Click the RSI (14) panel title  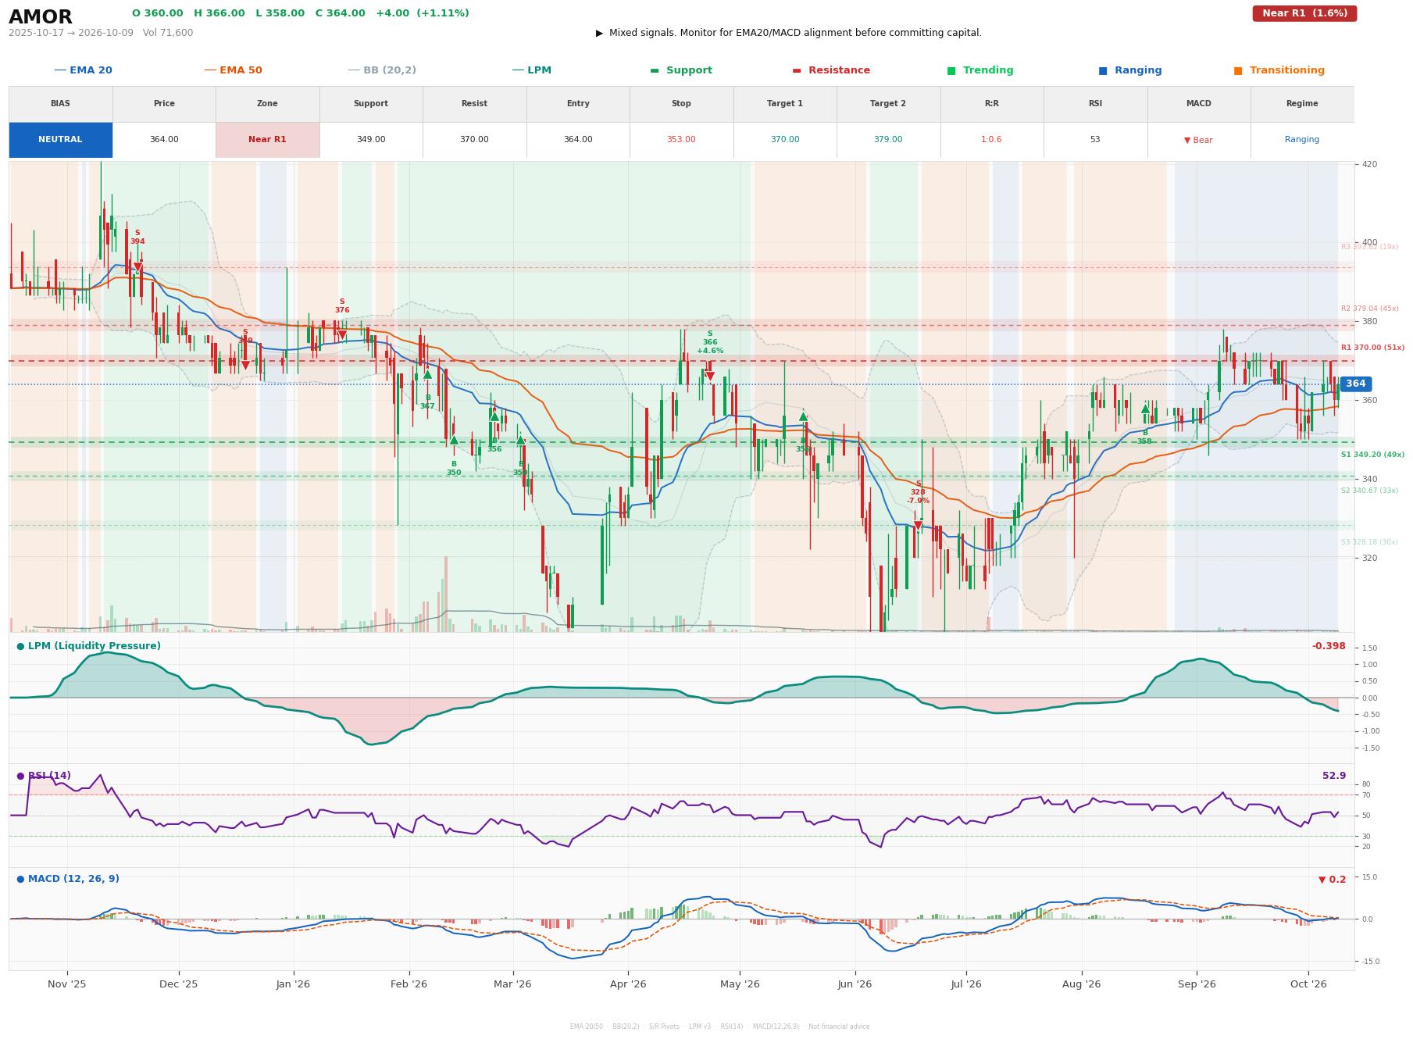click(x=44, y=776)
